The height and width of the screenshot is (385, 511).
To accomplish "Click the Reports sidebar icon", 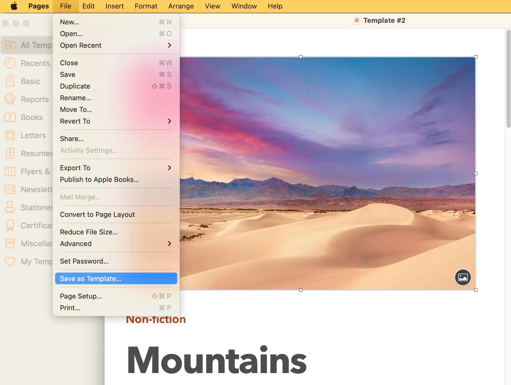I will coord(10,99).
